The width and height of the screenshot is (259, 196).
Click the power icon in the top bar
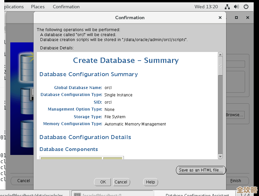(246, 7)
